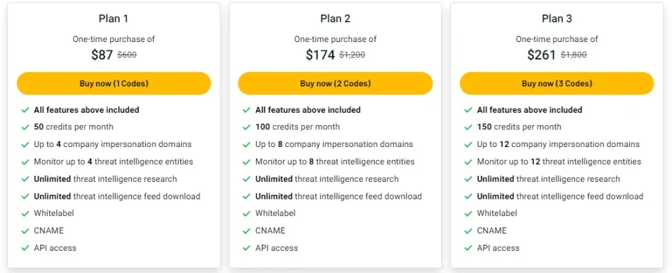Click the $87 price in Plan 1
The image size is (672, 273).
point(102,55)
